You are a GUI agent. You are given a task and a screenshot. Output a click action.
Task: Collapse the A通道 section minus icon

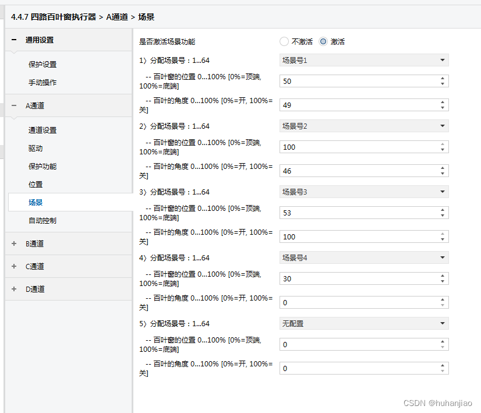(x=13, y=106)
